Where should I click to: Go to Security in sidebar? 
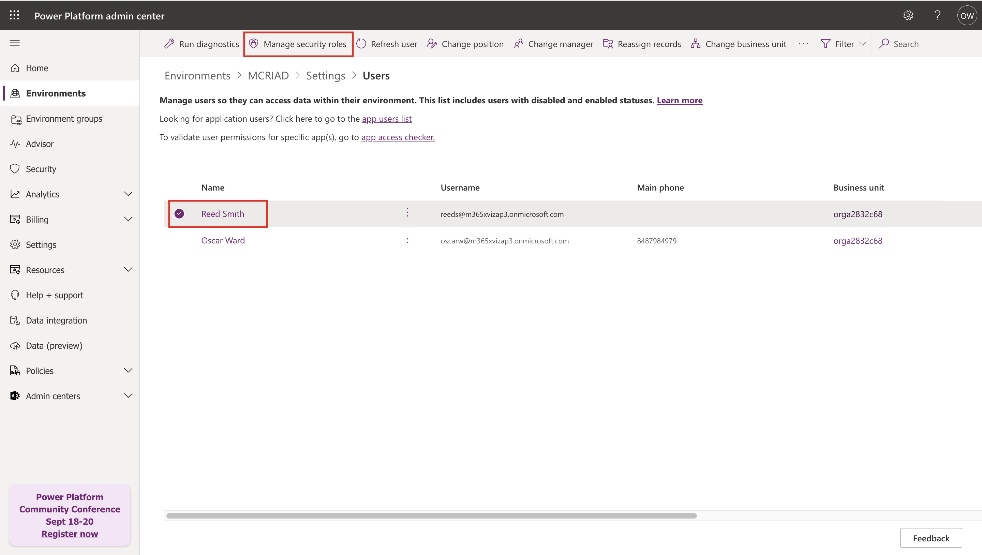point(41,169)
